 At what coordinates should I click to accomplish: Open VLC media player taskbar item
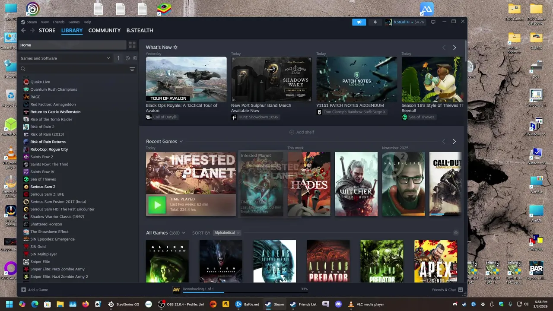click(x=366, y=304)
